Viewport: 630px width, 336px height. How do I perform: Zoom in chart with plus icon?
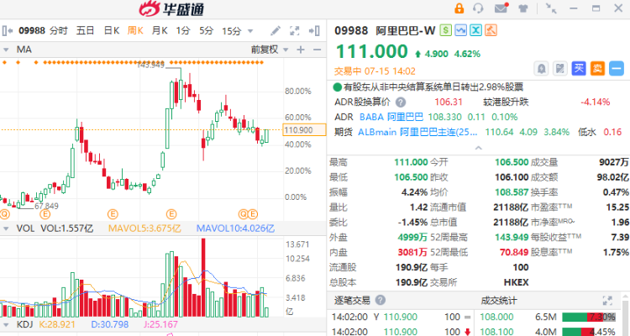[x=301, y=50]
